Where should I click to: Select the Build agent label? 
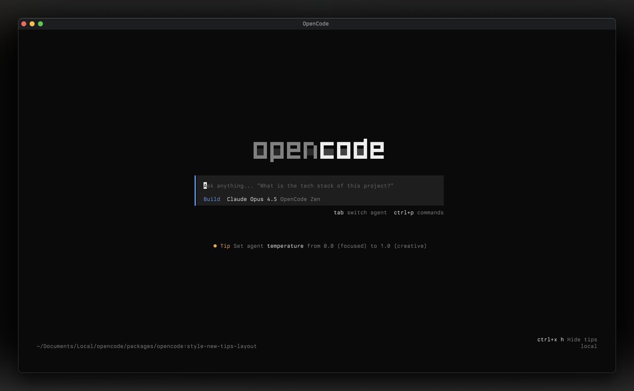click(x=212, y=199)
